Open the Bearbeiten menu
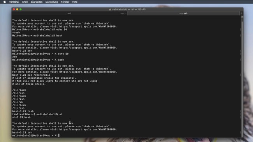The width and height of the screenshot is (253, 142). coord(37,2)
